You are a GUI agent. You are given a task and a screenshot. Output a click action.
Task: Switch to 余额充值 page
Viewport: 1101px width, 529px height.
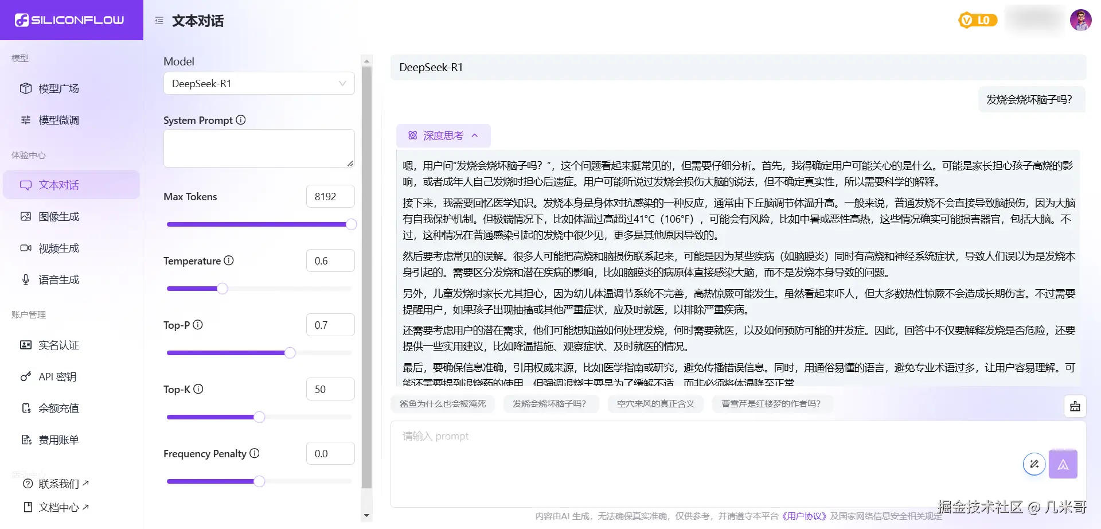coord(60,408)
